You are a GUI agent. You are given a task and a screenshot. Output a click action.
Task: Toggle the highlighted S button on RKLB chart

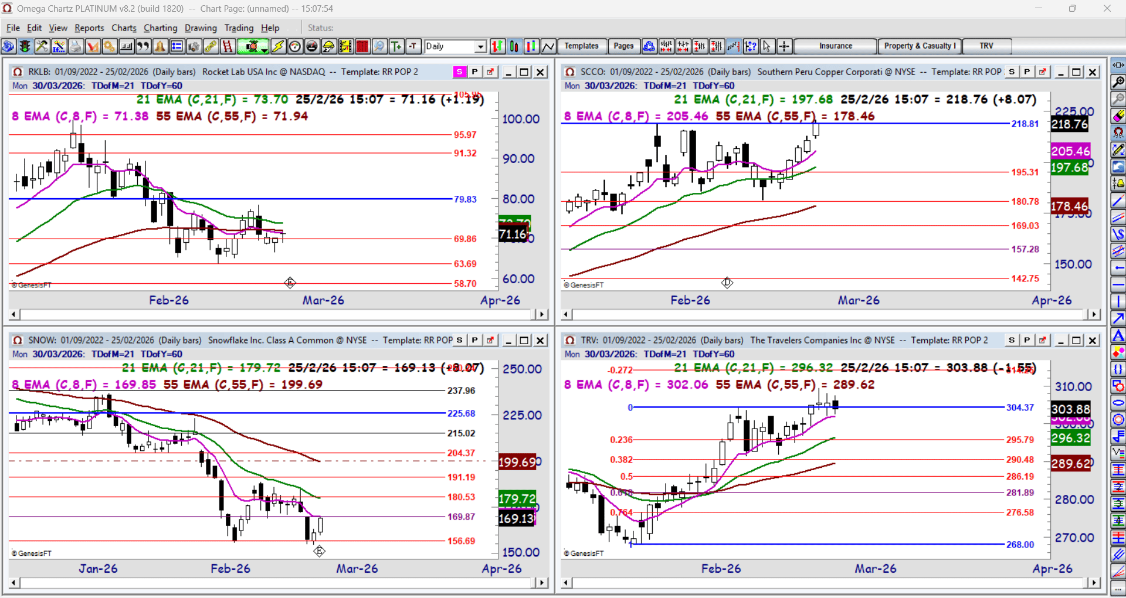(460, 72)
